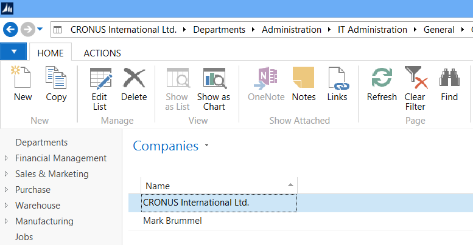Switch to the ACTIONS ribbon tab
The height and width of the screenshot is (245, 473).
[x=102, y=53]
